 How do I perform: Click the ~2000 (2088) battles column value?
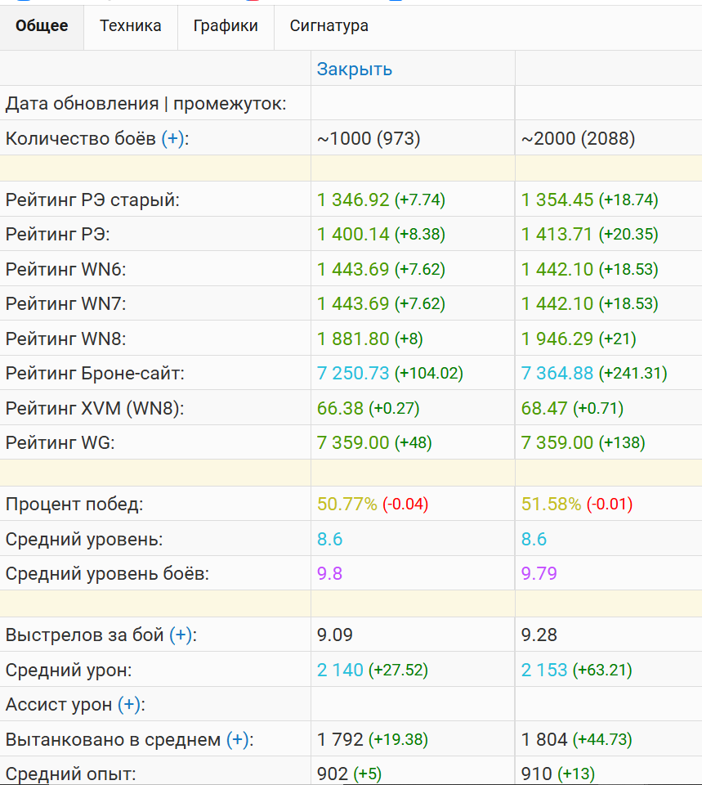[578, 139]
